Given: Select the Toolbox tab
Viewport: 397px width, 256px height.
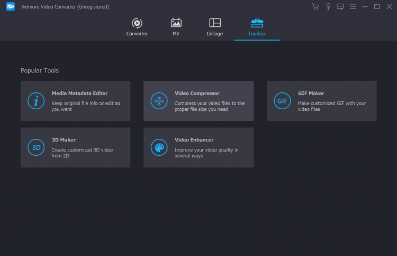Looking at the screenshot, I should tap(257, 27).
